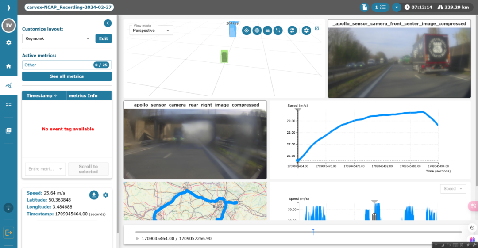Click the recording name carvex-NCAP_Recording-2024-02-27
This screenshot has width=478, height=248.
pos(69,8)
